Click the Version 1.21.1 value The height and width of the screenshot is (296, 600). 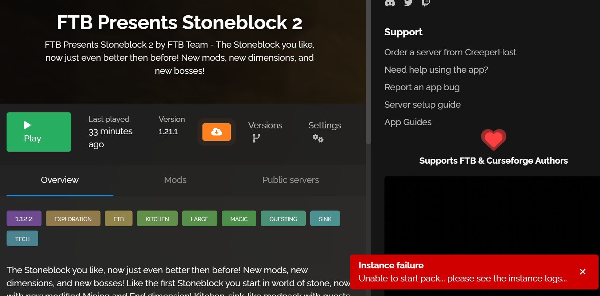[168, 132]
